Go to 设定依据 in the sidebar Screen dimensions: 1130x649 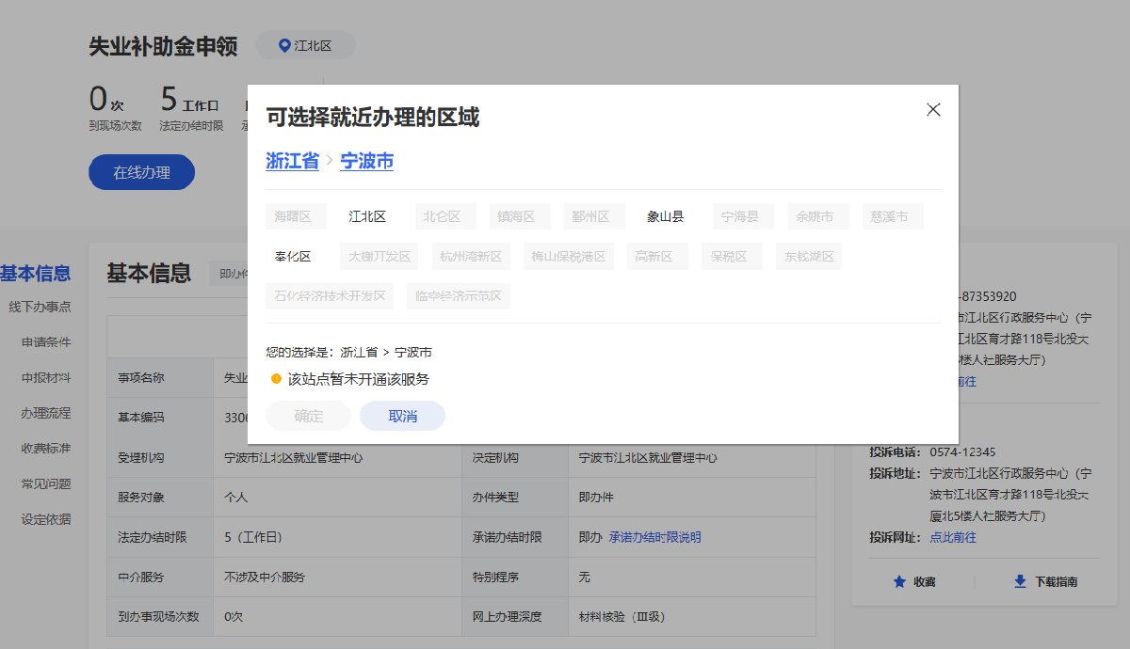[46, 519]
